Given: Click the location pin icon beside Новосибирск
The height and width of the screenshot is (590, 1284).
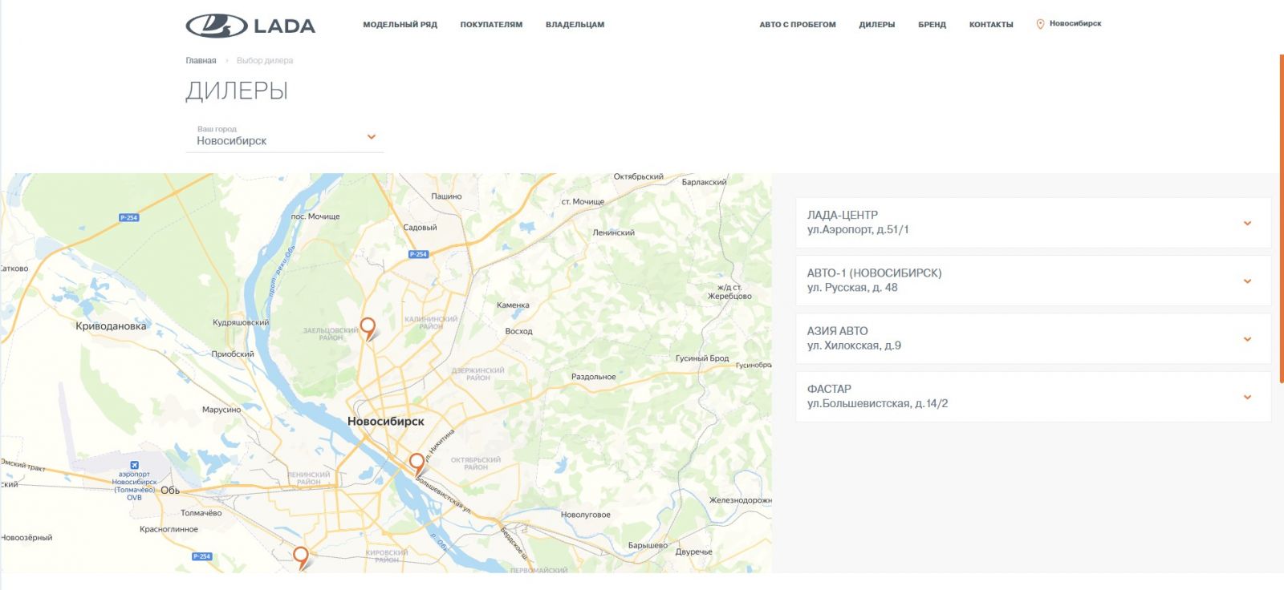Looking at the screenshot, I should click(x=1040, y=24).
